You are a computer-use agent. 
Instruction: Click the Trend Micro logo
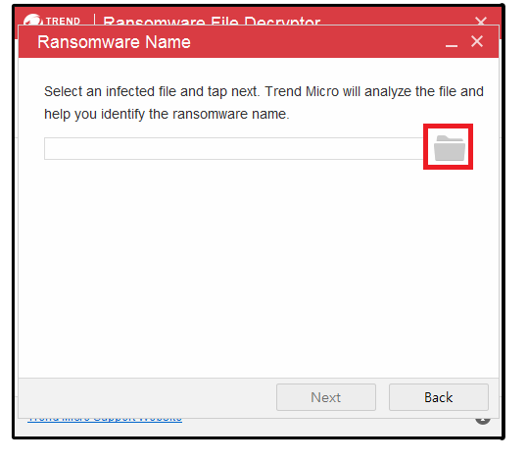[x=32, y=20]
